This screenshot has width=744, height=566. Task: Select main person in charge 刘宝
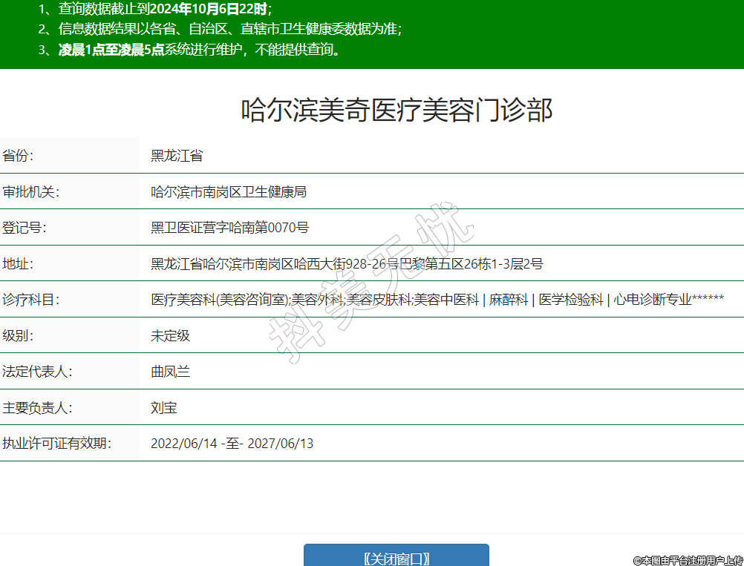click(x=163, y=408)
